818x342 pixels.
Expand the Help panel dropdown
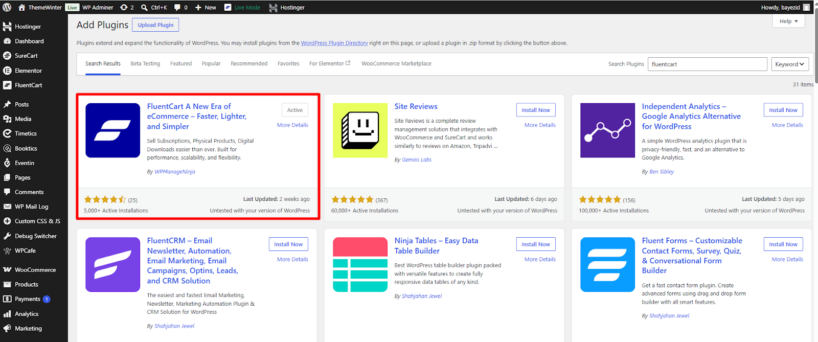(788, 21)
